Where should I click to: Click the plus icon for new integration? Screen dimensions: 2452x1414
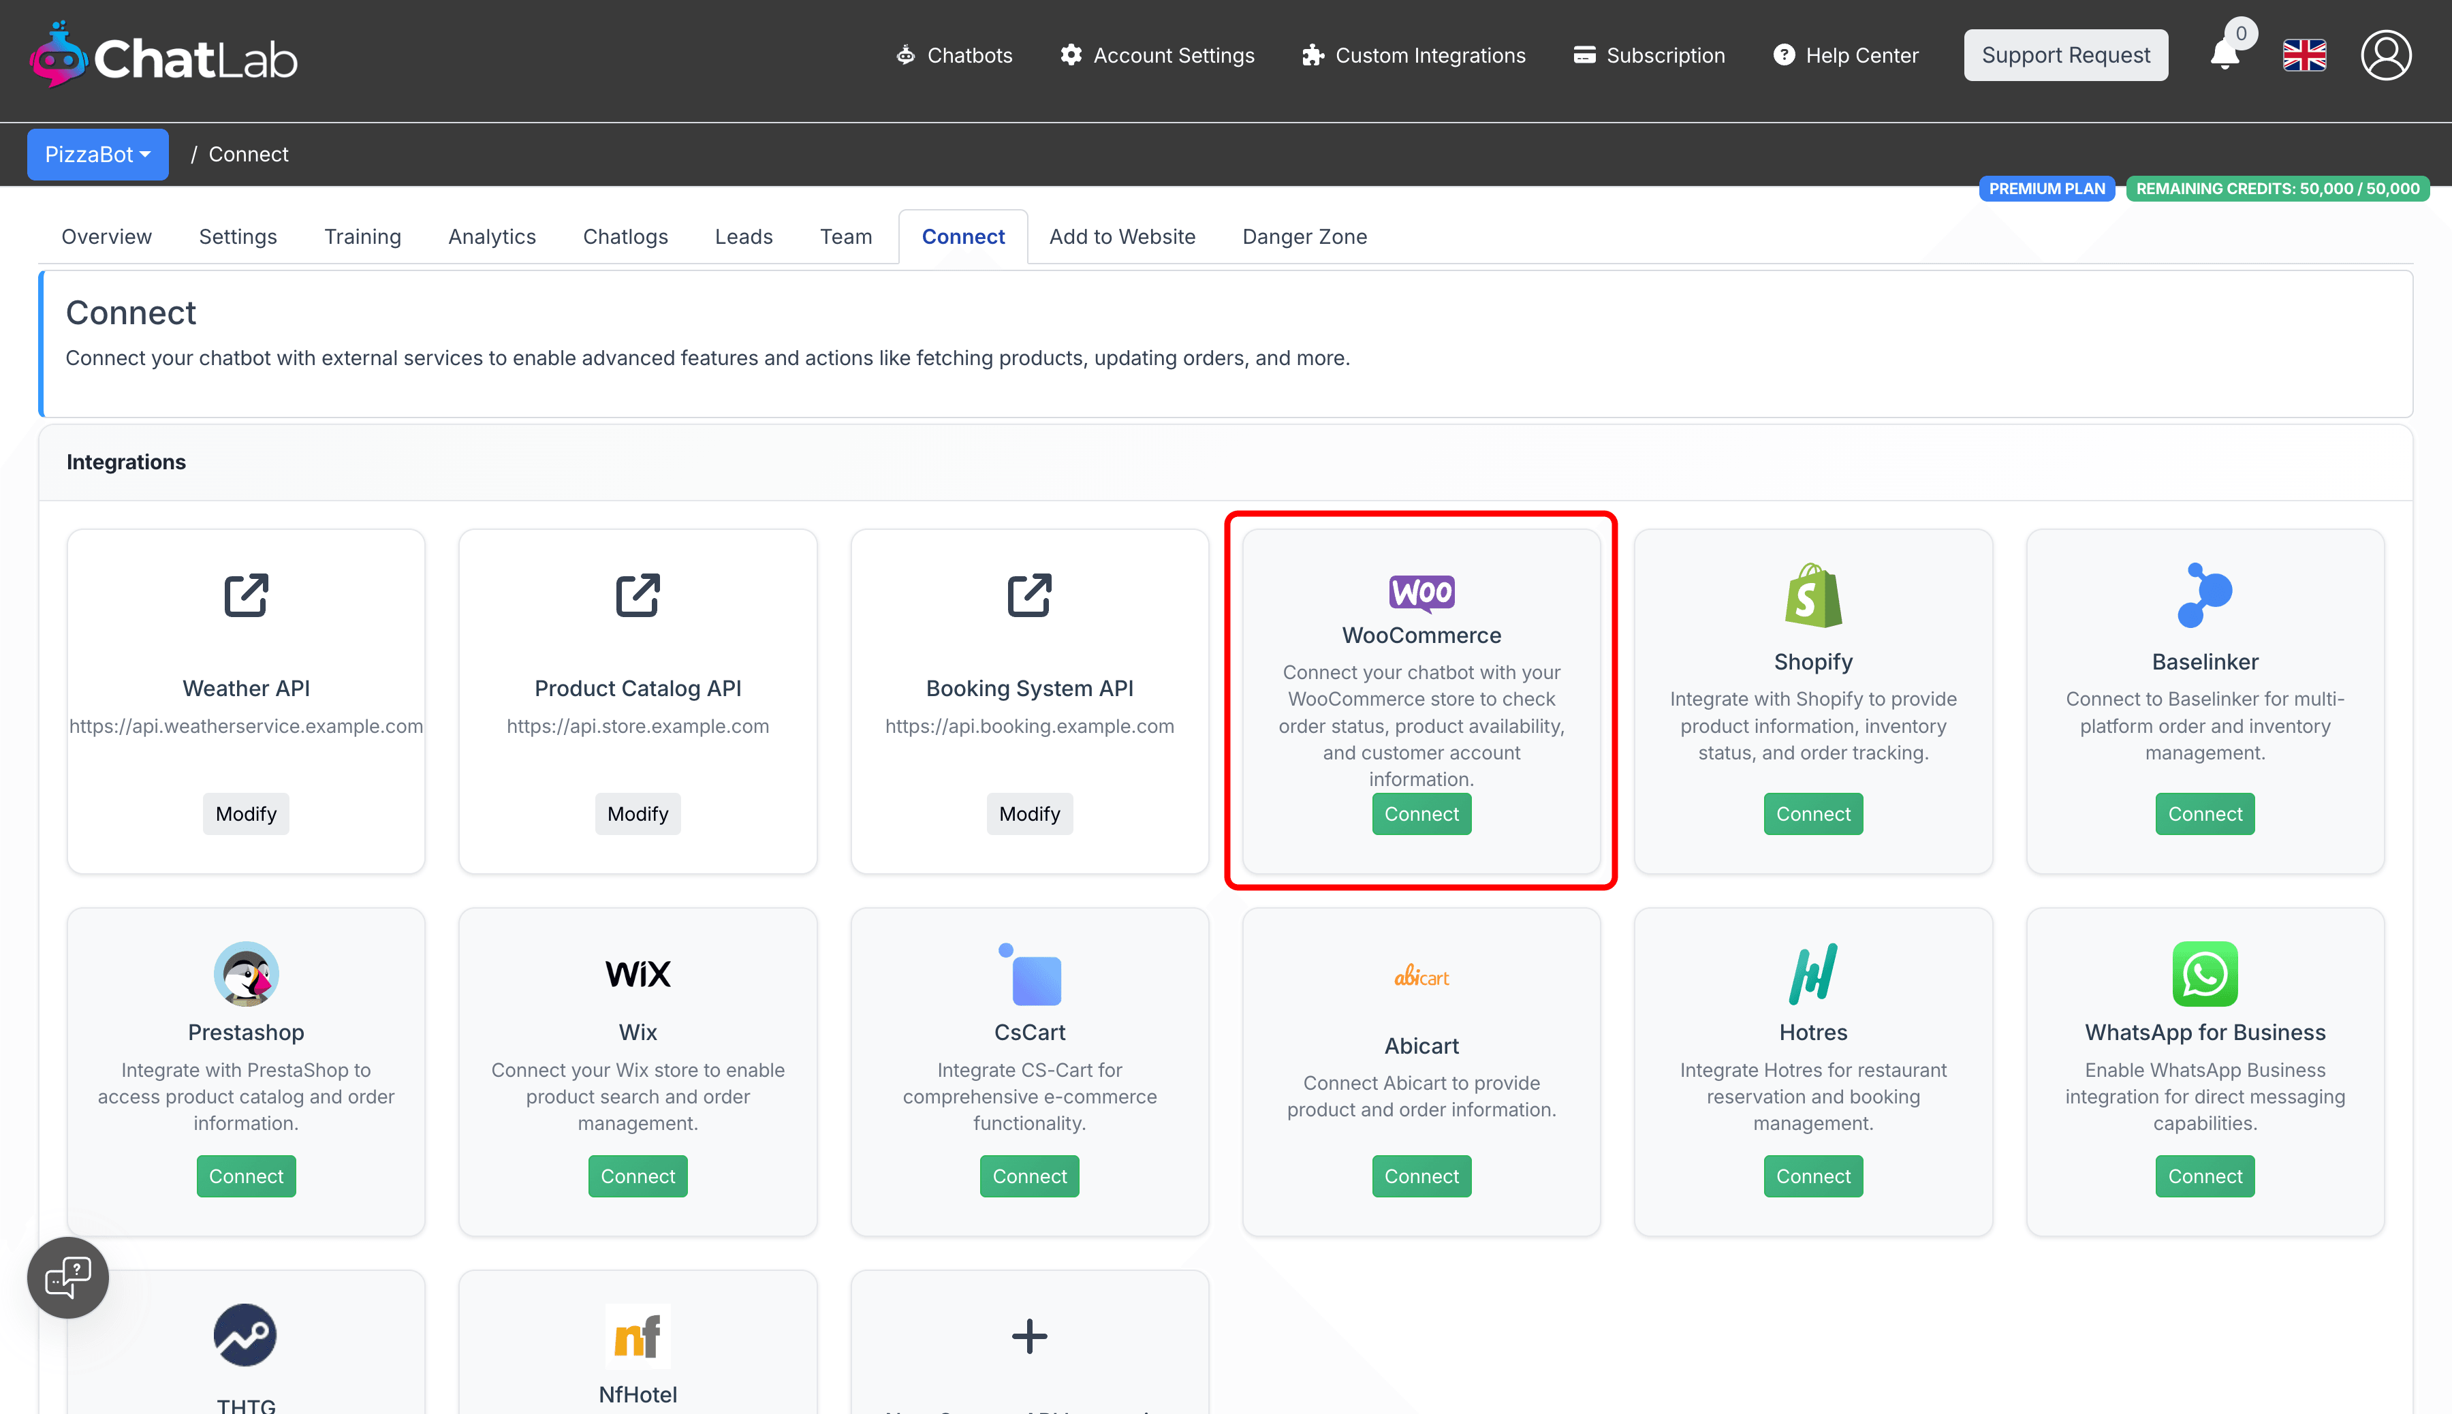1029,1336
